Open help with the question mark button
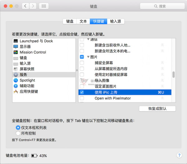The height and width of the screenshot is (164, 187). (179, 155)
